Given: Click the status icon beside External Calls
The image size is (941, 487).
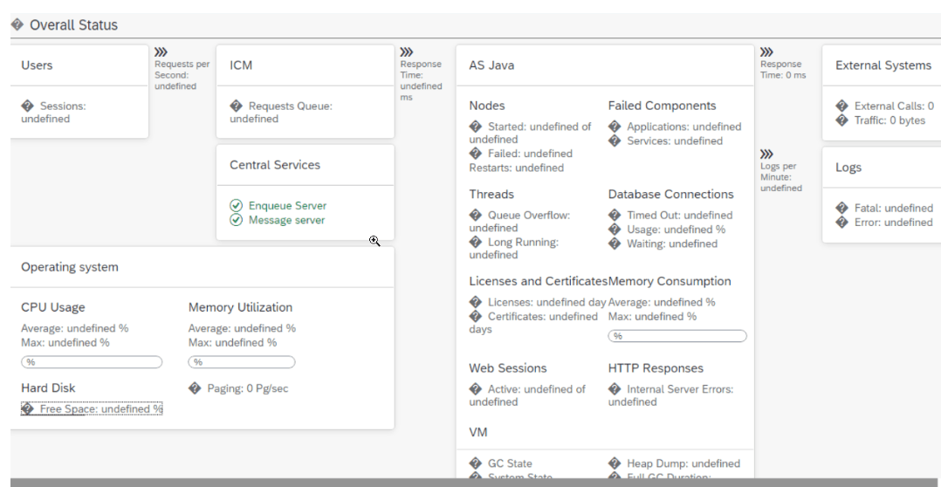Looking at the screenshot, I should click(x=842, y=106).
